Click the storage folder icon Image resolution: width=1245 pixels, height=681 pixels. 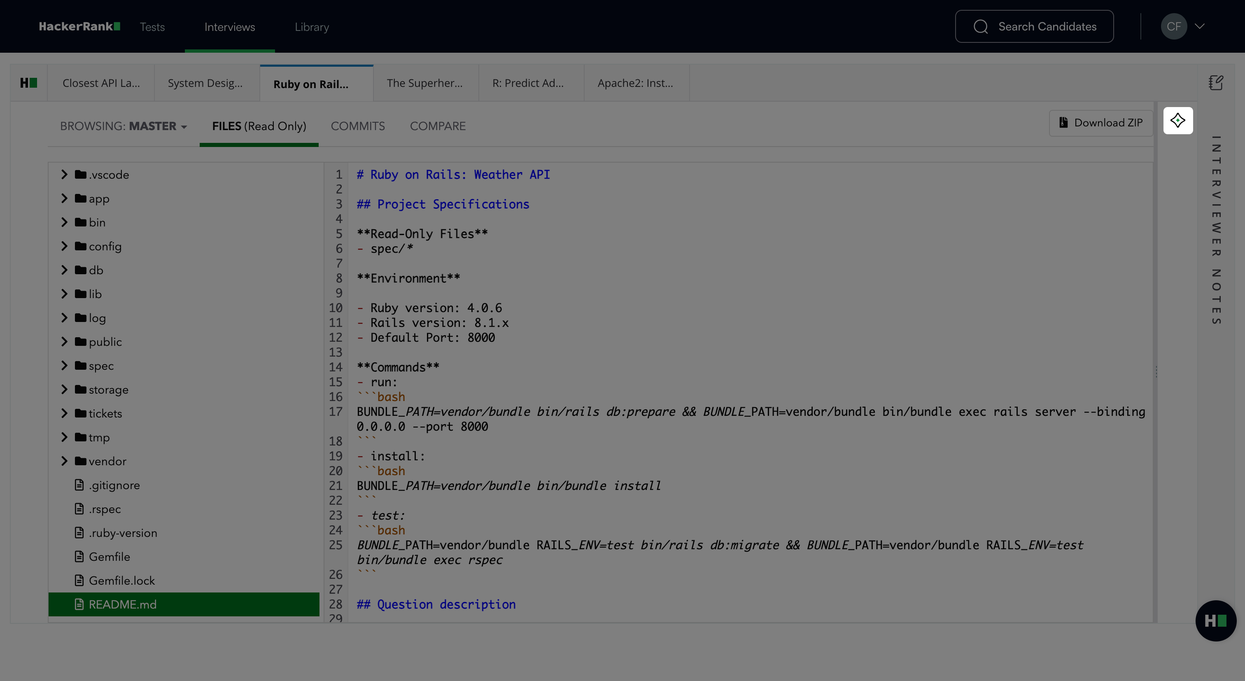point(81,389)
